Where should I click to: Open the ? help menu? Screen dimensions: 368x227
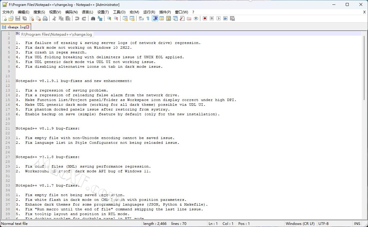coord(193,12)
